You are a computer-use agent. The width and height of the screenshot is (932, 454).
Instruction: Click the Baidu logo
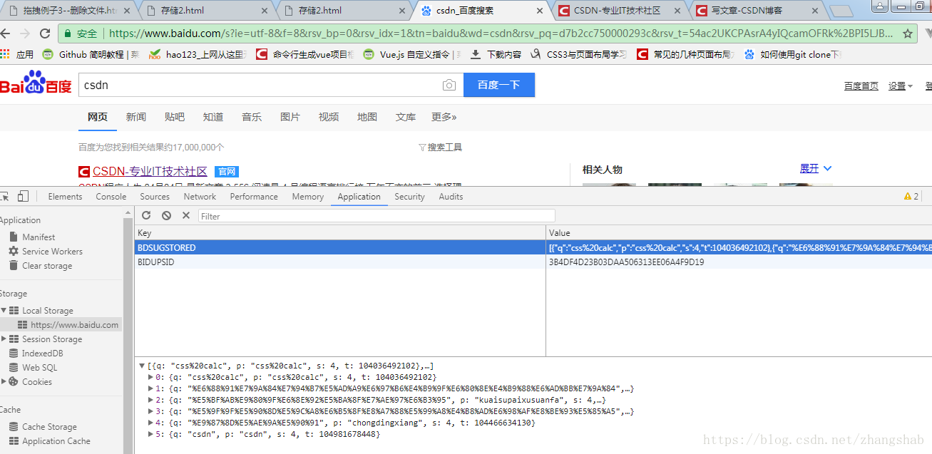(x=36, y=83)
